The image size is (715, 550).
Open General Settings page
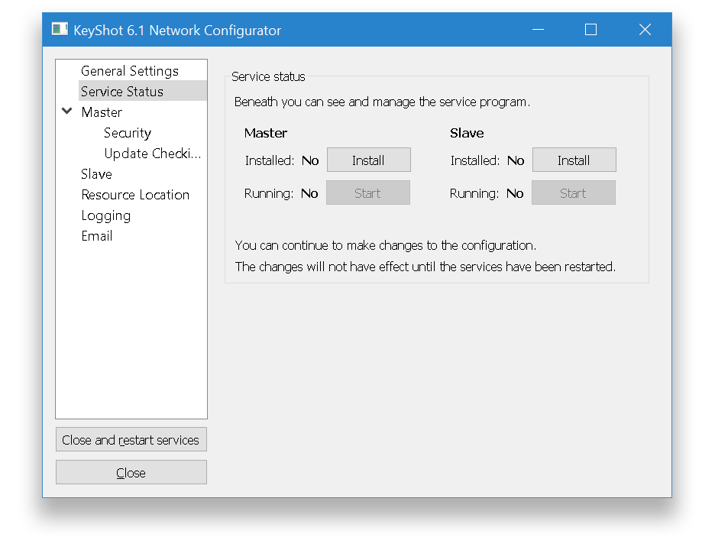[x=130, y=71]
